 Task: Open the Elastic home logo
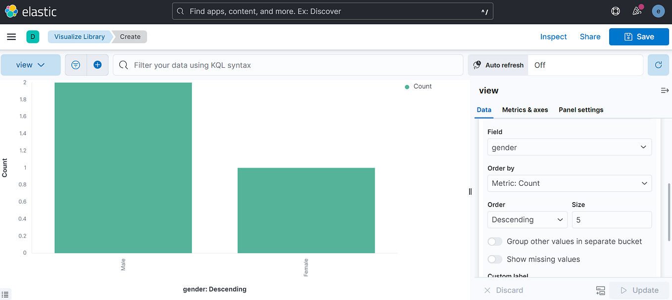[11, 11]
